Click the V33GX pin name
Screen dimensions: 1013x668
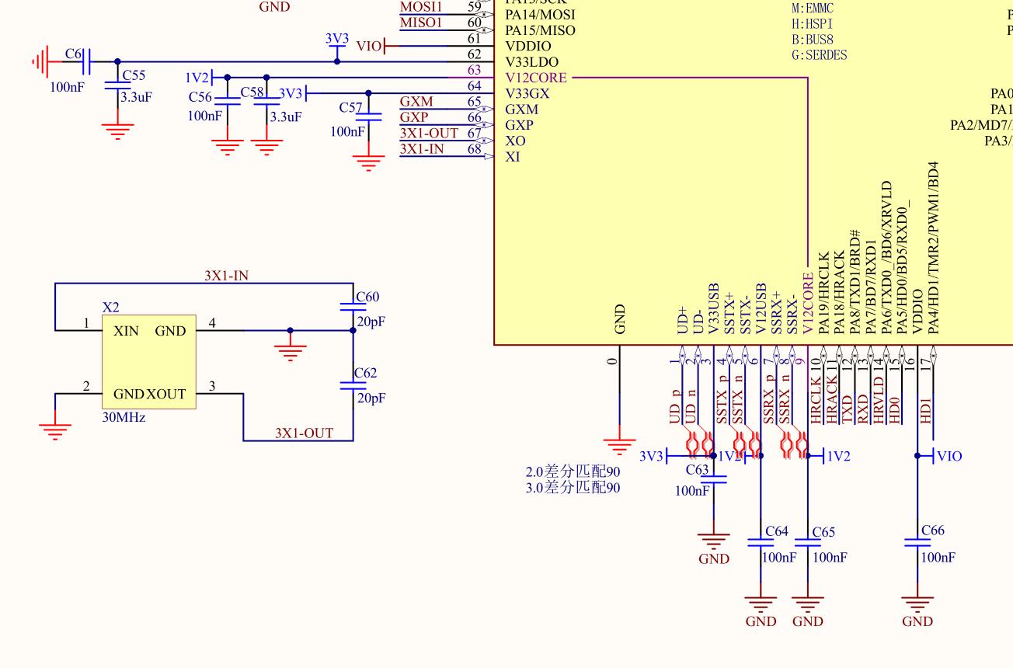527,93
